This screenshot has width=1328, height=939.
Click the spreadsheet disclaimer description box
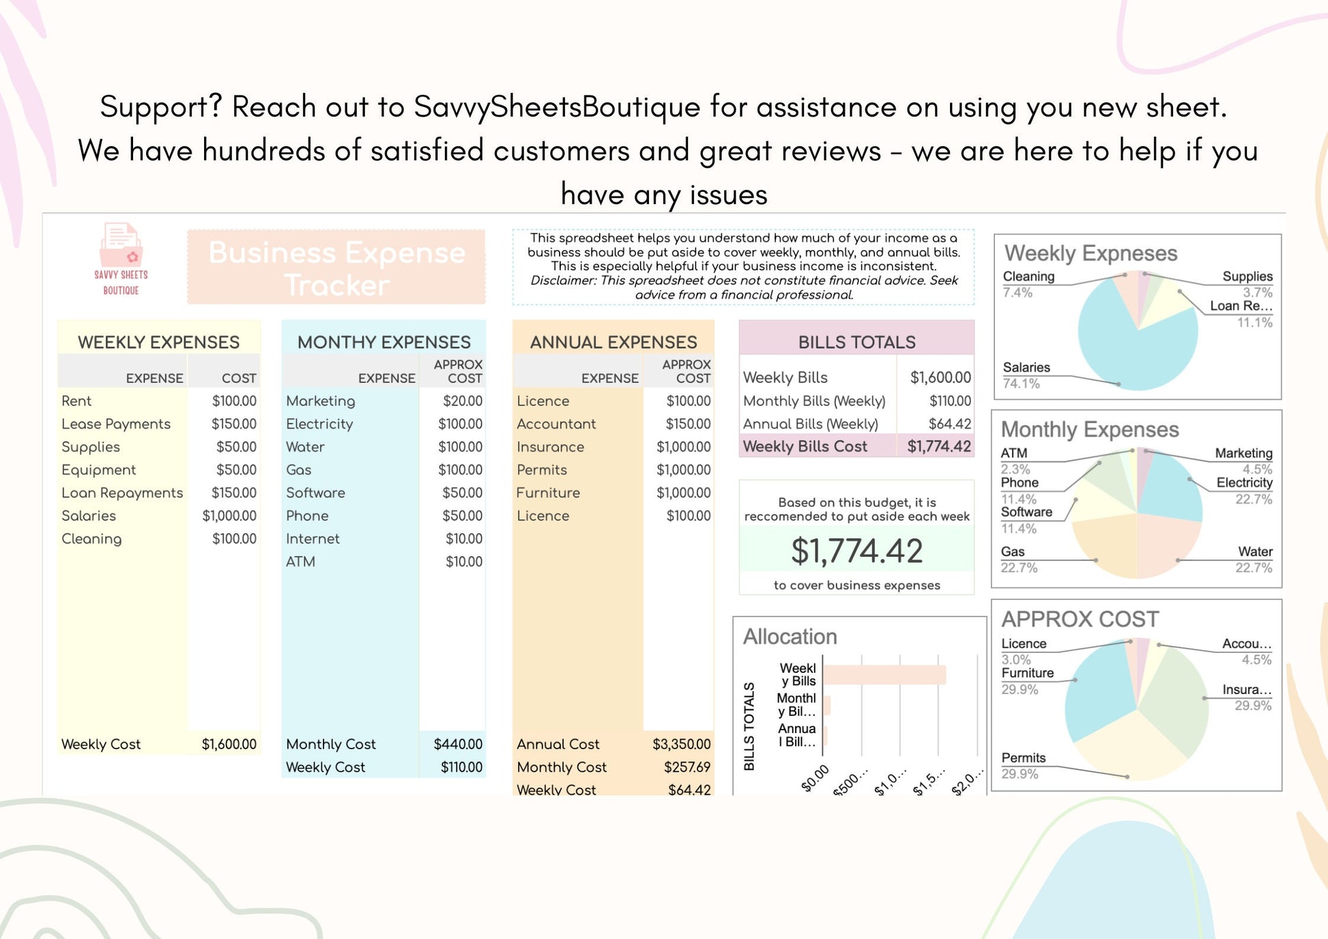tap(743, 266)
